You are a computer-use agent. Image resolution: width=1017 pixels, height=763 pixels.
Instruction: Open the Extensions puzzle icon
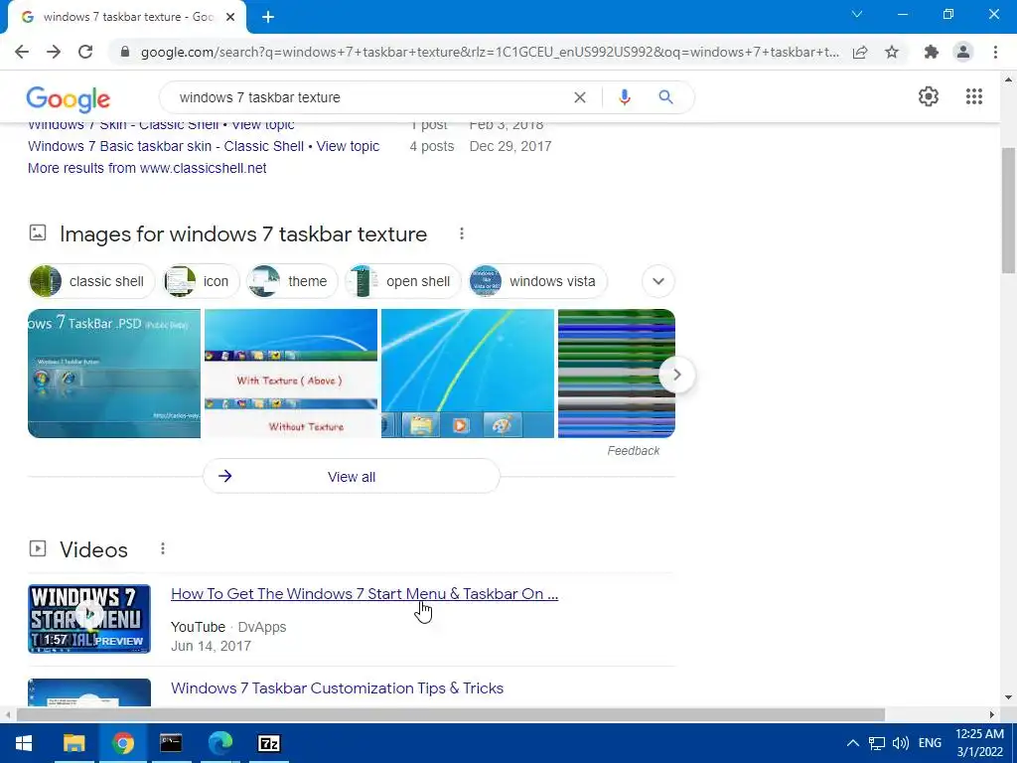[x=932, y=52]
